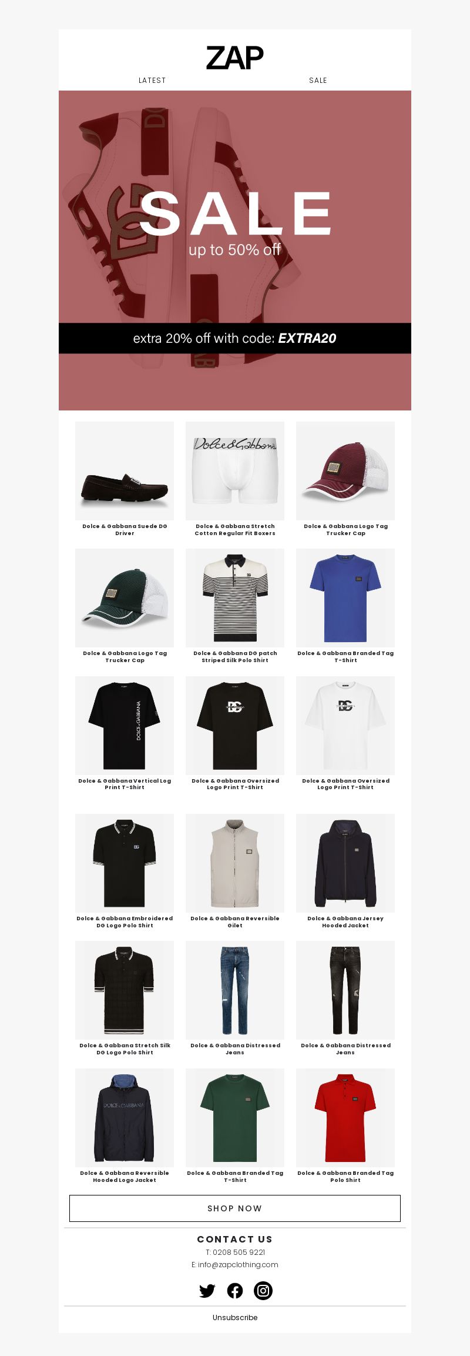Click the ZAP logo at top
The height and width of the screenshot is (1356, 470).
coord(235,58)
